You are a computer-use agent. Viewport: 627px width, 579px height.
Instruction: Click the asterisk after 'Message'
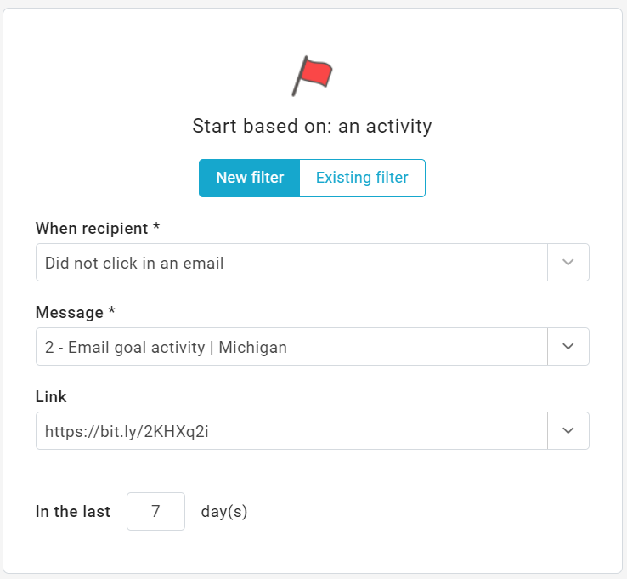(111, 312)
